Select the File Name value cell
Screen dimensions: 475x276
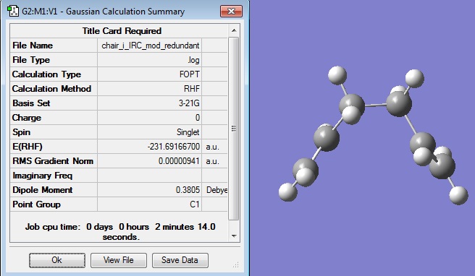pyautogui.click(x=150, y=46)
